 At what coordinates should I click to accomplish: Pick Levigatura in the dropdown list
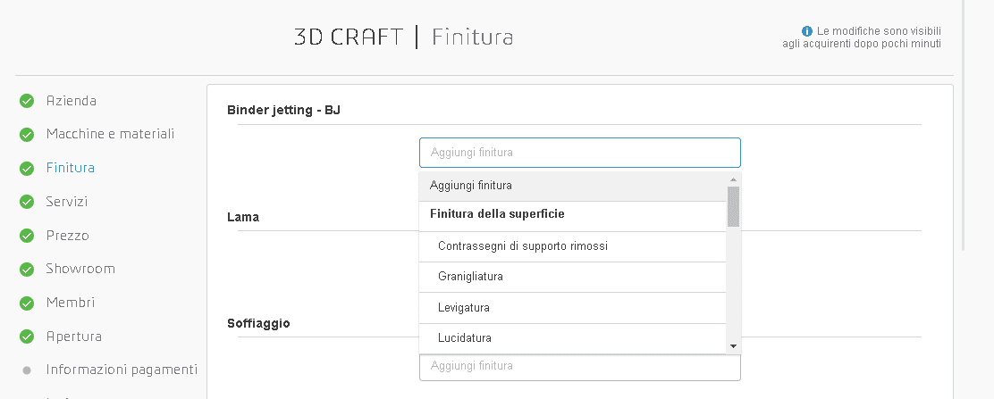(x=463, y=308)
